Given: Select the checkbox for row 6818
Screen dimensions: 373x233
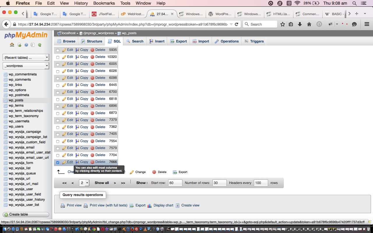Looking at the screenshot, I should pos(58,99).
